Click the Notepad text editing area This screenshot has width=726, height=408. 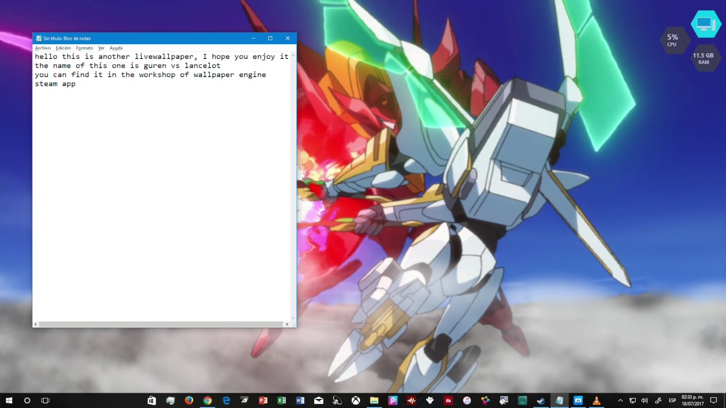tap(162, 186)
